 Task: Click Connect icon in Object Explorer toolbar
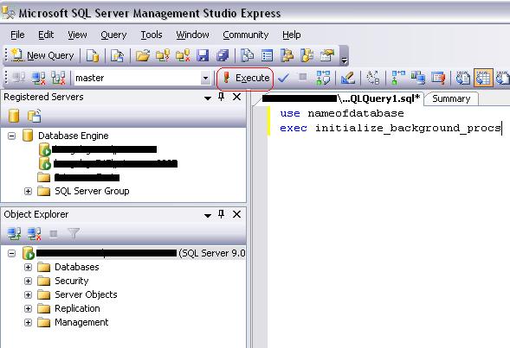pos(14,233)
